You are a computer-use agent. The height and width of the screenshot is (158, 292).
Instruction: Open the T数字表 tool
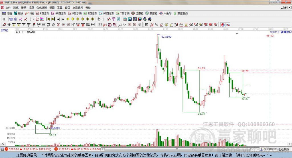(123, 13)
